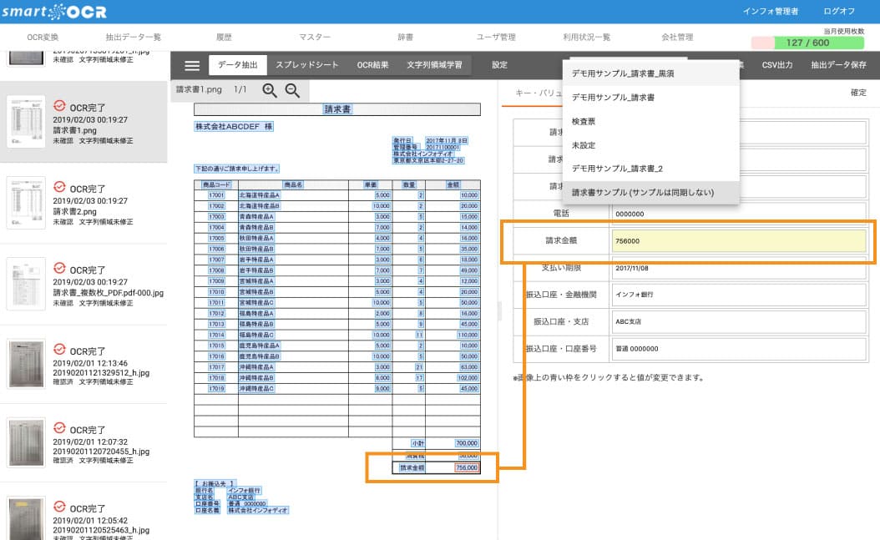Go to OCR変換 in top navigation
Image resolution: width=880 pixels, height=540 pixels.
point(43,38)
